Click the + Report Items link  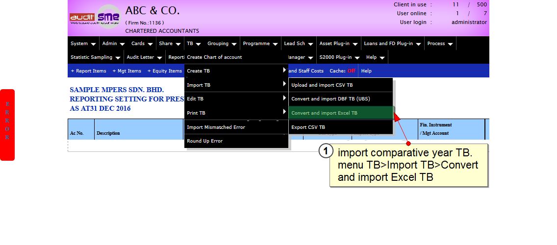[x=88, y=71]
